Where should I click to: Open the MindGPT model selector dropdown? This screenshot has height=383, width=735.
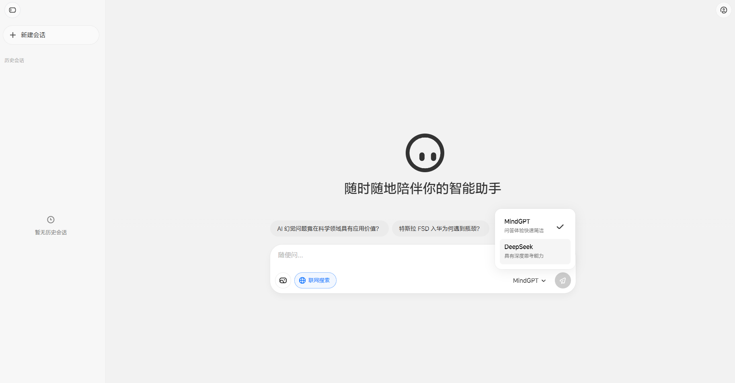pos(529,280)
